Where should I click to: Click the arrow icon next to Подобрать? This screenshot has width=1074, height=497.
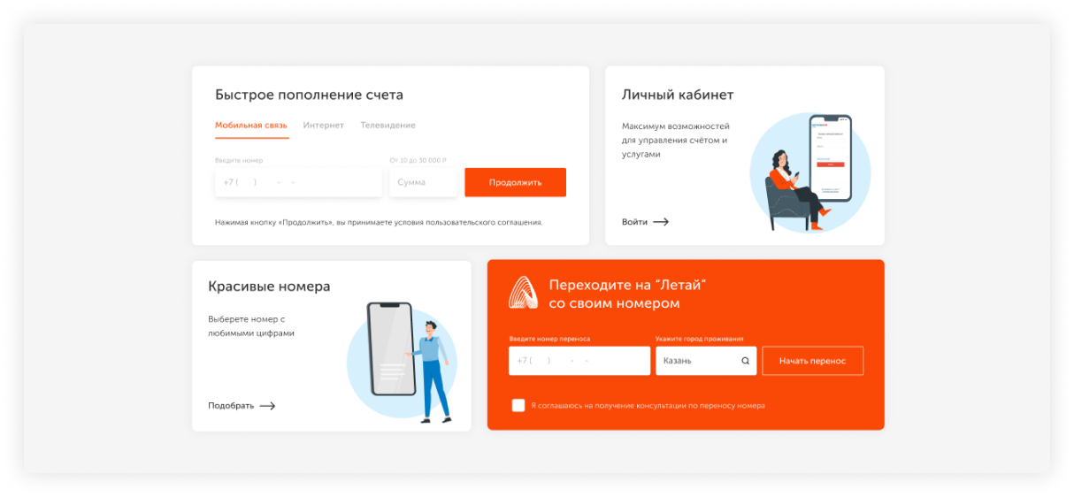(x=267, y=406)
